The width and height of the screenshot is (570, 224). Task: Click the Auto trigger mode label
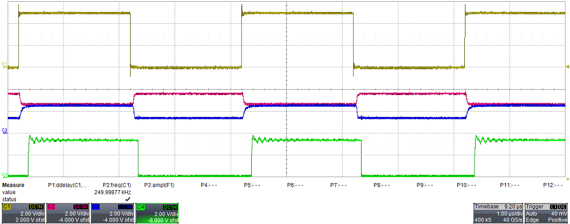(531, 213)
